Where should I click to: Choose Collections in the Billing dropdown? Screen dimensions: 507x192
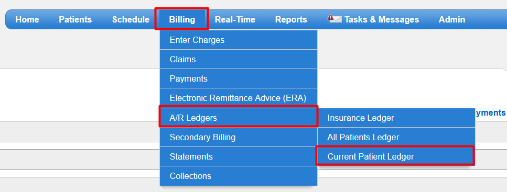[x=239, y=176]
